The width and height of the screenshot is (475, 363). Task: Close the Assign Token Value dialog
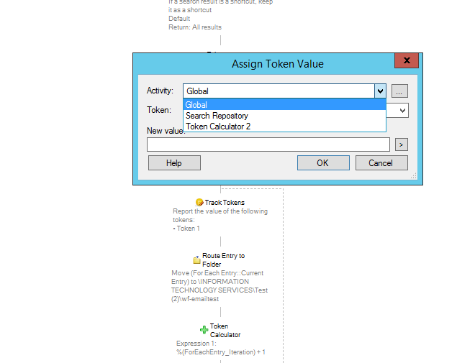coord(407,60)
